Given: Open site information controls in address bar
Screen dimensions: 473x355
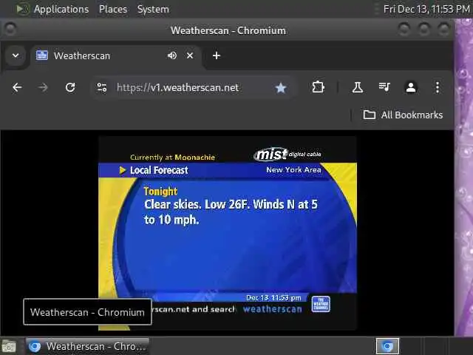Looking at the screenshot, I should pos(102,87).
